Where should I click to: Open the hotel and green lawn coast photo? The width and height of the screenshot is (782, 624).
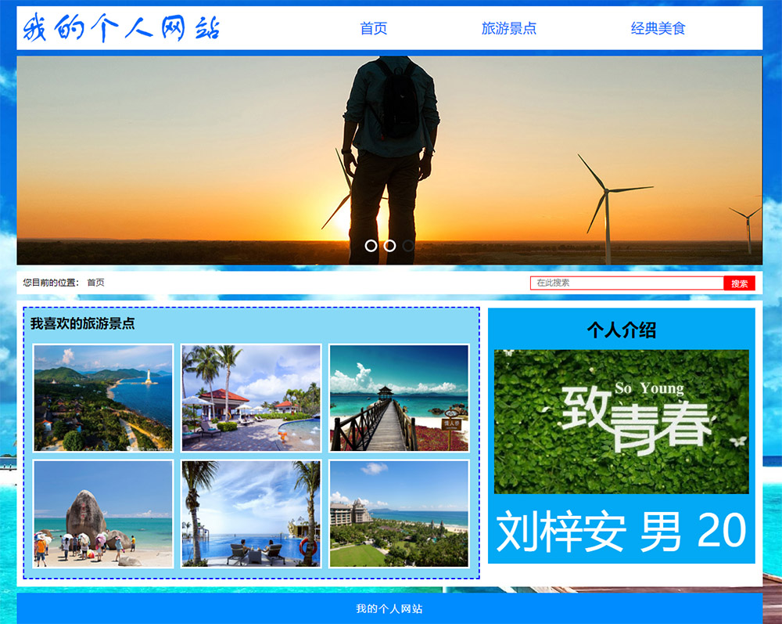point(399,514)
